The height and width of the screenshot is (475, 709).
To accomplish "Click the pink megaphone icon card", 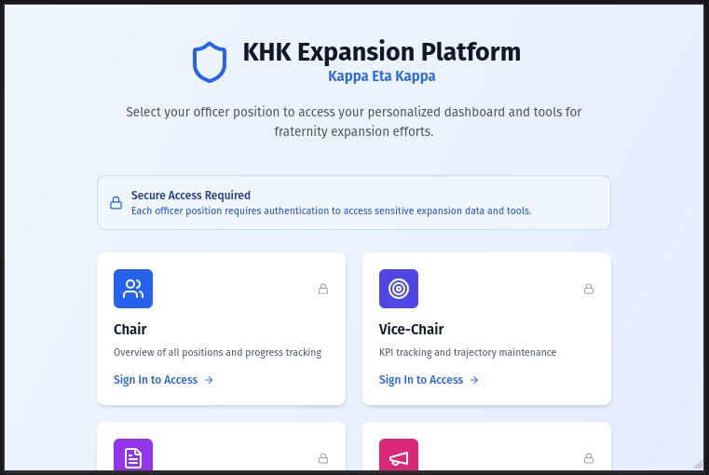I will point(399,455).
